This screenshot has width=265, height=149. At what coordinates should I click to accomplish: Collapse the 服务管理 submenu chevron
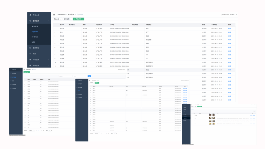coord(48,21)
